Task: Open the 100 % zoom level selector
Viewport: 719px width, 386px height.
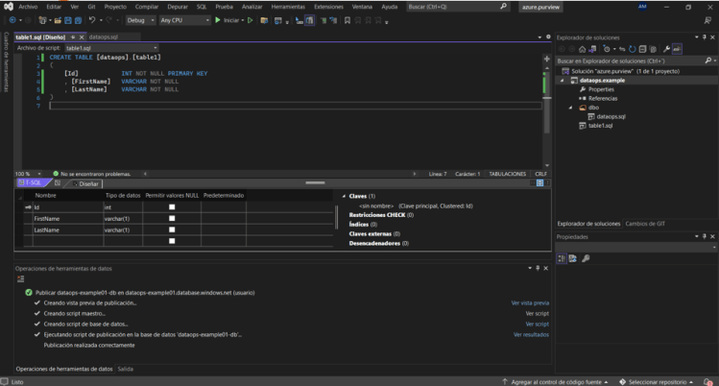Action: tap(25, 174)
